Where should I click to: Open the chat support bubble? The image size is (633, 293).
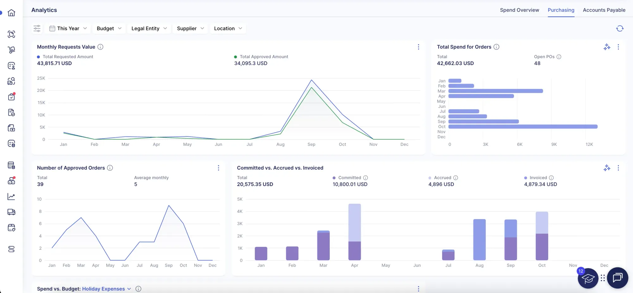(x=617, y=278)
